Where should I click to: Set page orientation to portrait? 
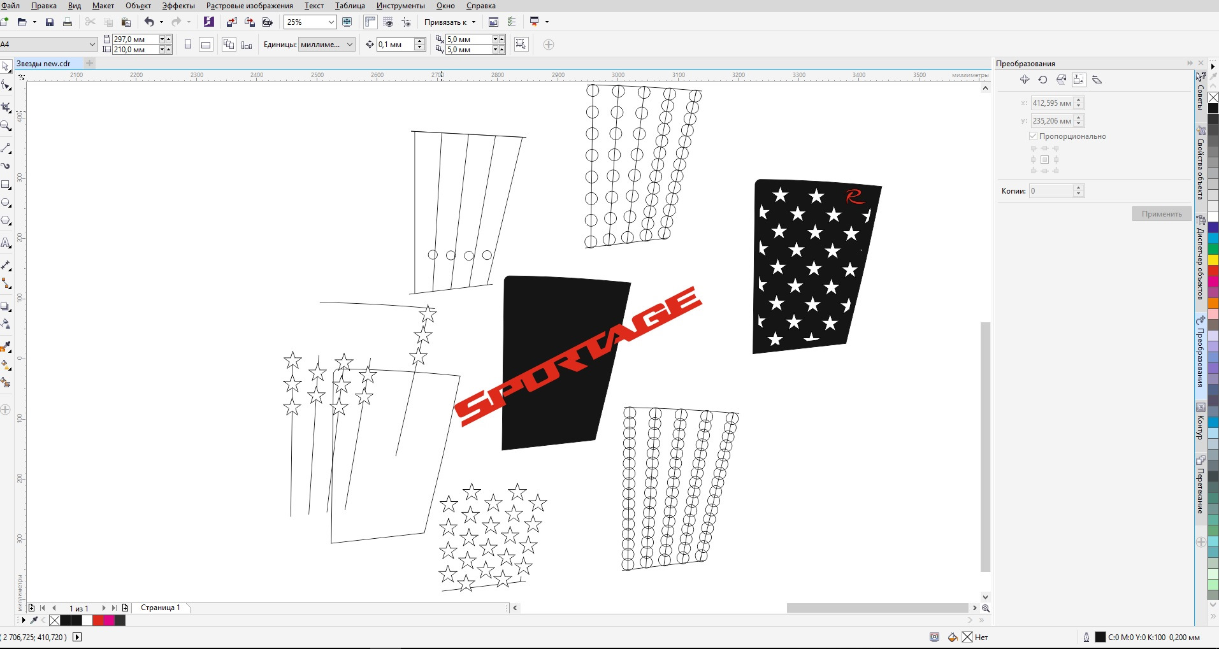187,45
